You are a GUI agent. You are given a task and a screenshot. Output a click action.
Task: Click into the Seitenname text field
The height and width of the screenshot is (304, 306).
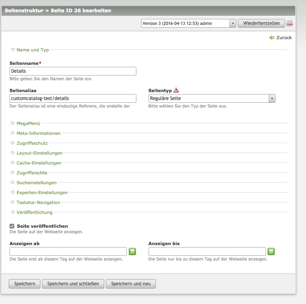click(73, 71)
